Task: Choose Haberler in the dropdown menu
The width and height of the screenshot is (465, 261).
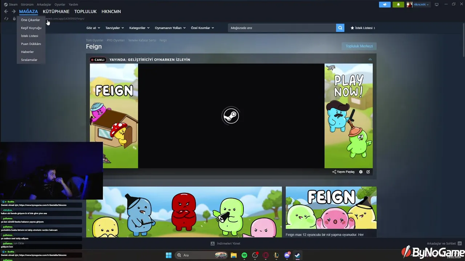Action: pos(31,52)
